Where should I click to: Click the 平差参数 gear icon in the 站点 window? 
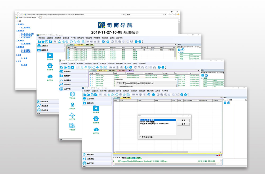pos(72,94)
